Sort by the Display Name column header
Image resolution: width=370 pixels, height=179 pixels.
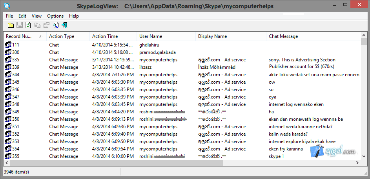pyautogui.click(x=231, y=36)
